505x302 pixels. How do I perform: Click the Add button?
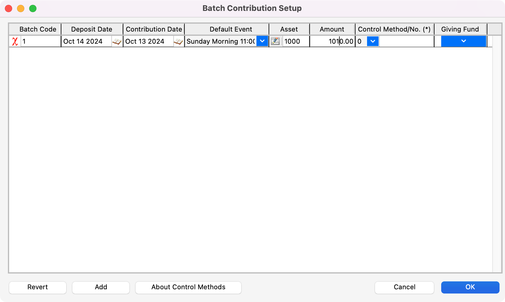(101, 287)
